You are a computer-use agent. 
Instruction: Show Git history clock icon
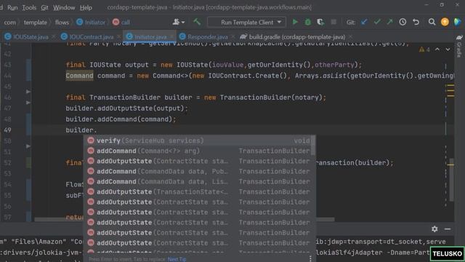[403, 22]
